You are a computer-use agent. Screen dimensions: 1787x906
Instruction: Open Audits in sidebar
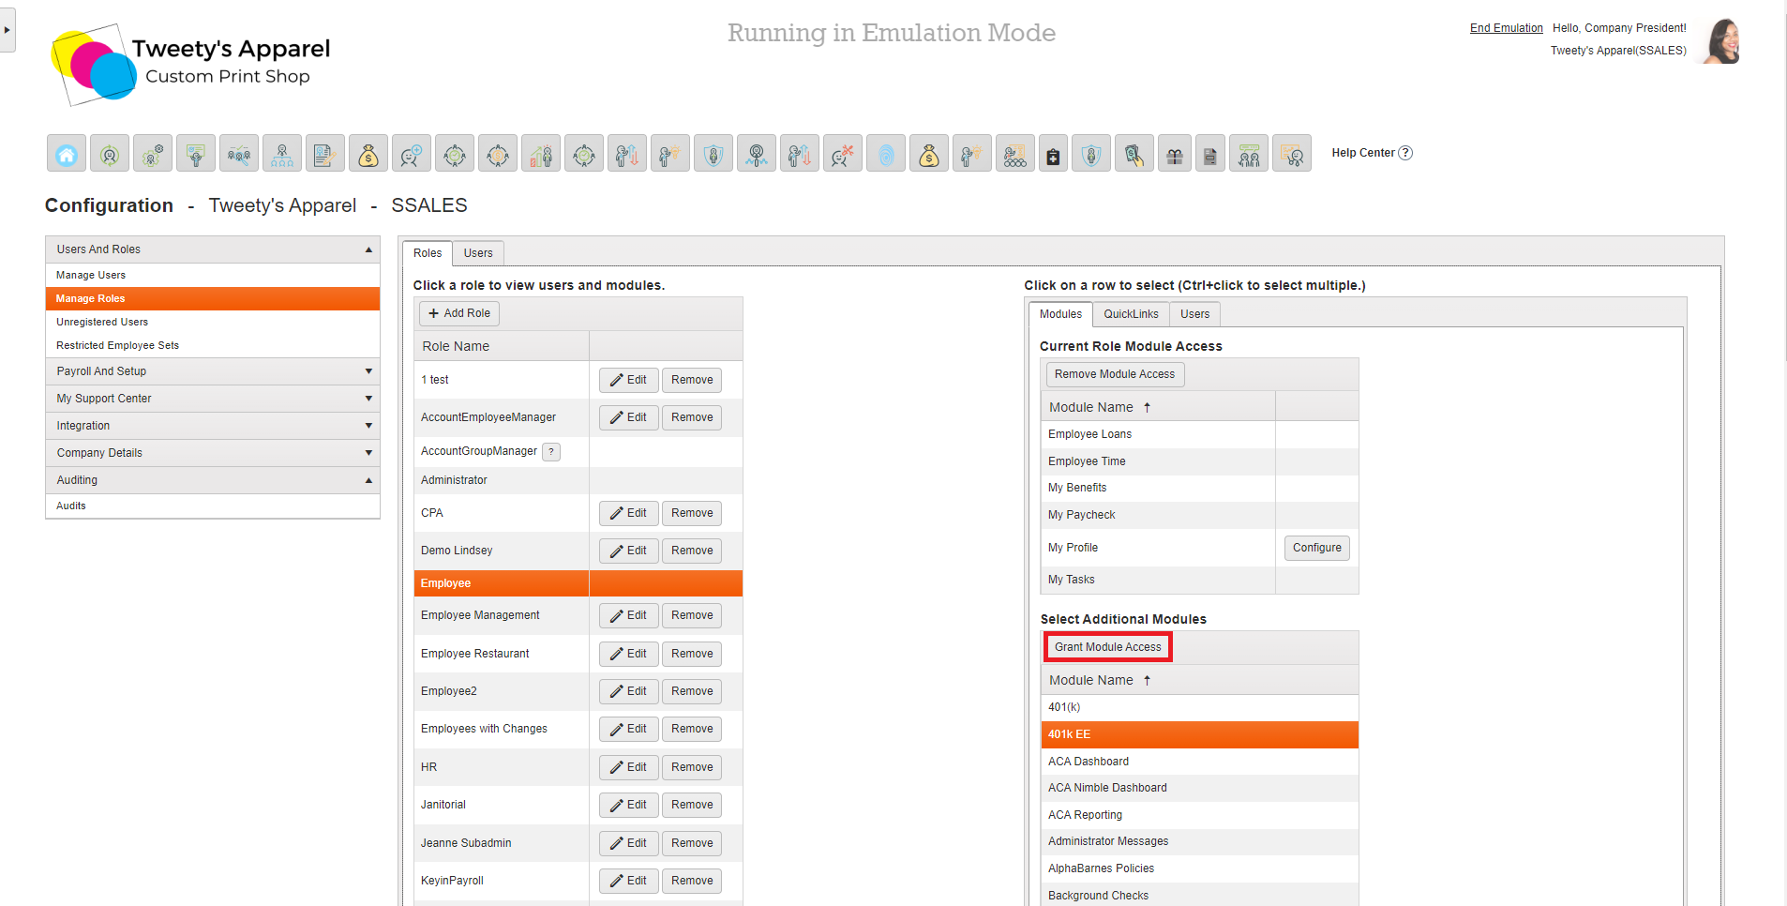click(213, 506)
